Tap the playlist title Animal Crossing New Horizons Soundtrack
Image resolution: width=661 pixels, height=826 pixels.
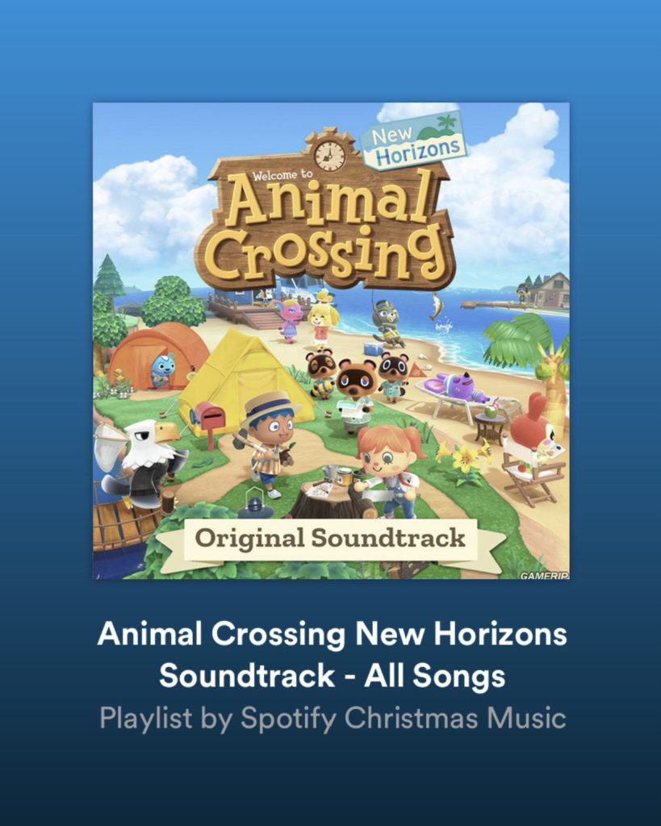pyautogui.click(x=332, y=654)
